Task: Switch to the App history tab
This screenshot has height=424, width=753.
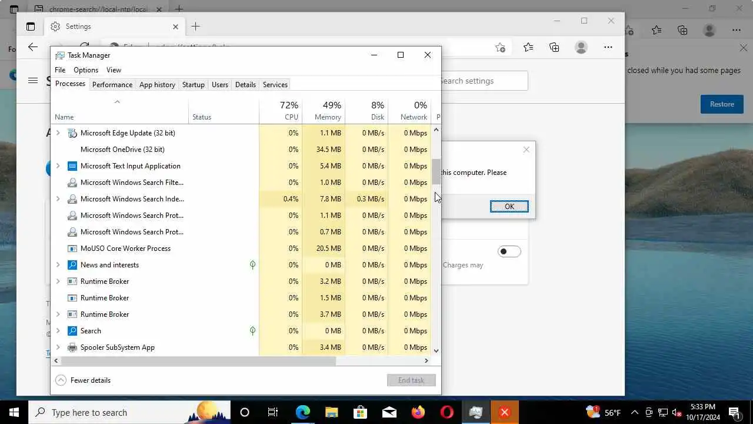Action: click(157, 85)
